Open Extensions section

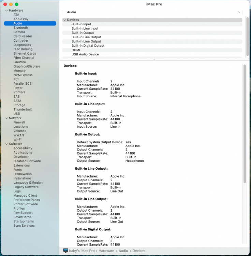21,166
